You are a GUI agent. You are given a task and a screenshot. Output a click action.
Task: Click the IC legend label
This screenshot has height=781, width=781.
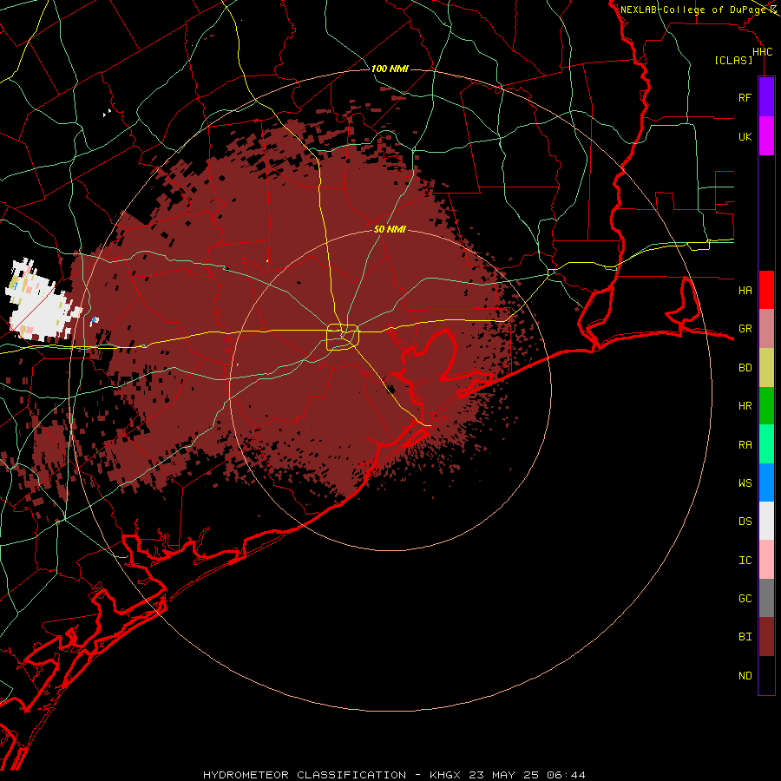click(x=745, y=561)
